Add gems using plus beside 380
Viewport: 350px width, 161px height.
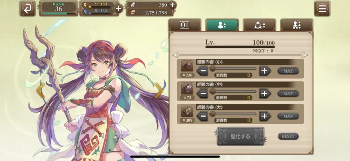click(x=173, y=5)
